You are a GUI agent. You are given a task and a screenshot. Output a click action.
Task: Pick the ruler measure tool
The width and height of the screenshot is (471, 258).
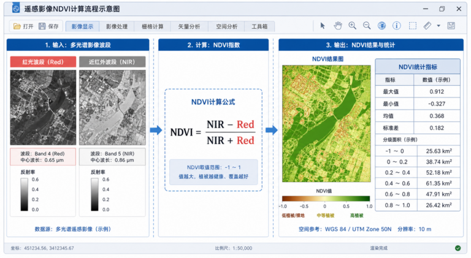pyautogui.click(x=427, y=26)
